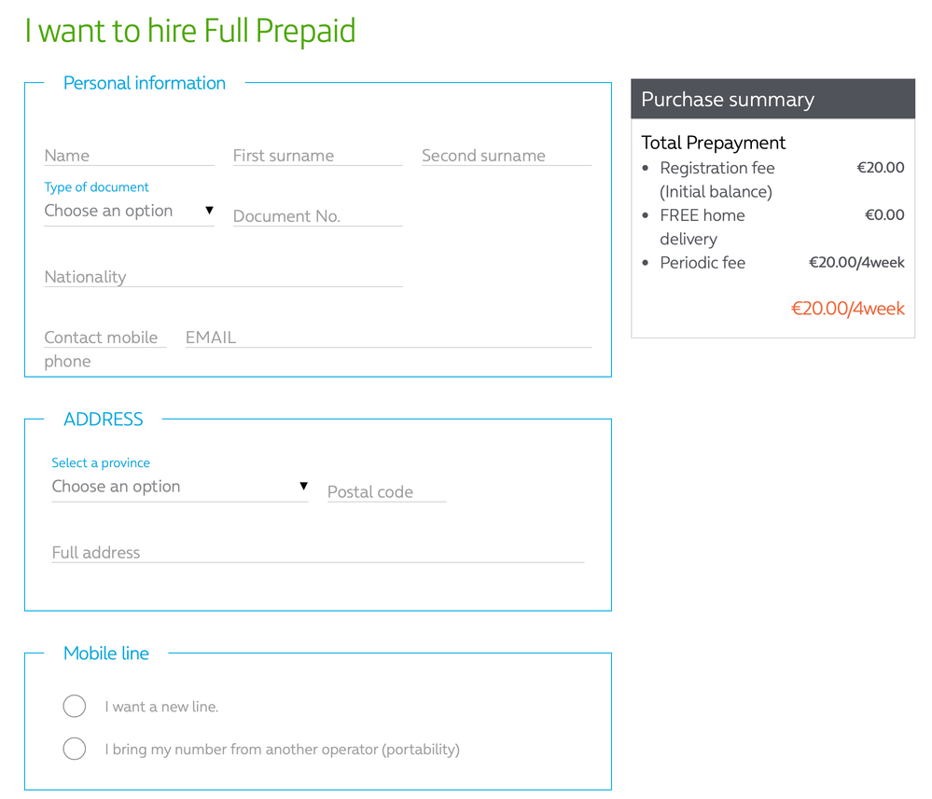Click the First surname field
This screenshot has width=932, height=799.
[317, 156]
